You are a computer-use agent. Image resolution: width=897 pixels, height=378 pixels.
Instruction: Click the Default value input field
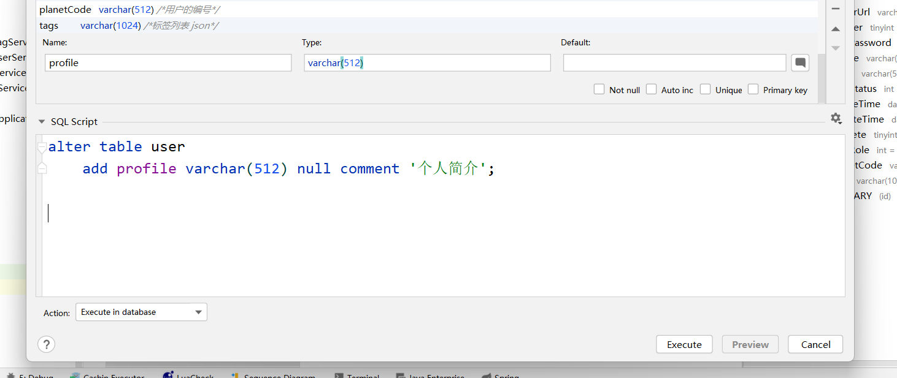(x=674, y=62)
